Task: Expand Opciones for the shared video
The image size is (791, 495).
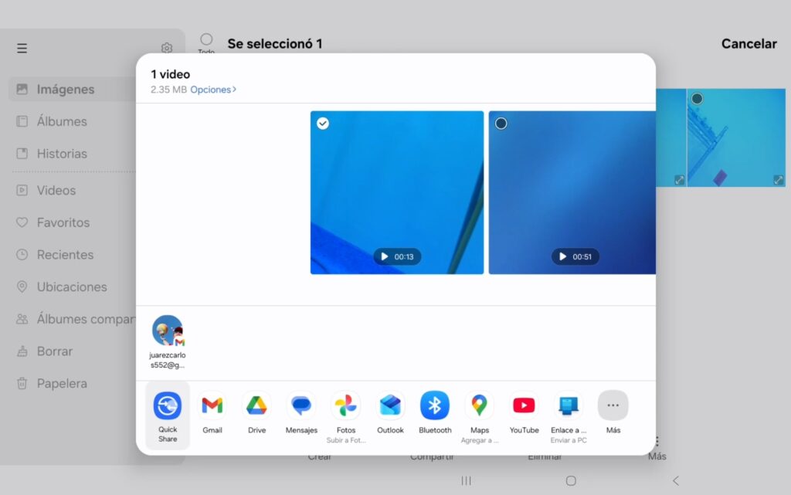Action: coord(213,90)
